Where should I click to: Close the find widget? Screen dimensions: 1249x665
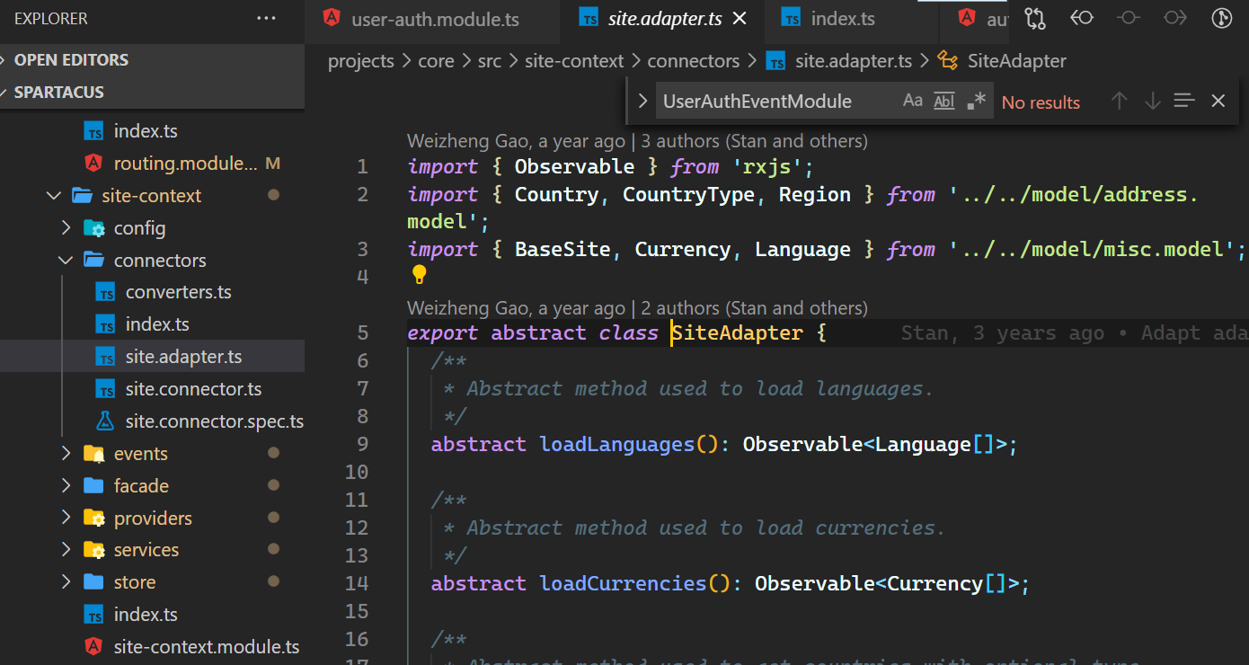click(1218, 101)
